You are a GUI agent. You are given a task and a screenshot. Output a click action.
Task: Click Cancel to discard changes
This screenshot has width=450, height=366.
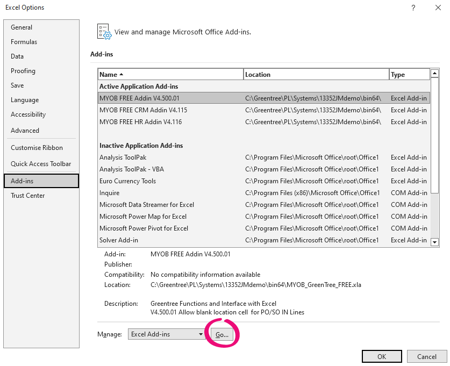426,356
